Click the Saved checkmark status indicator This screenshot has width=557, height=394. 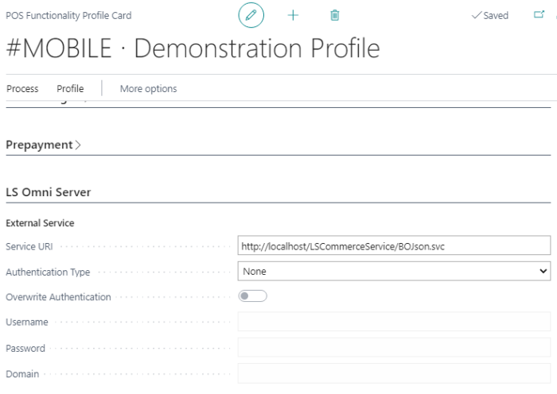pyautogui.click(x=490, y=16)
